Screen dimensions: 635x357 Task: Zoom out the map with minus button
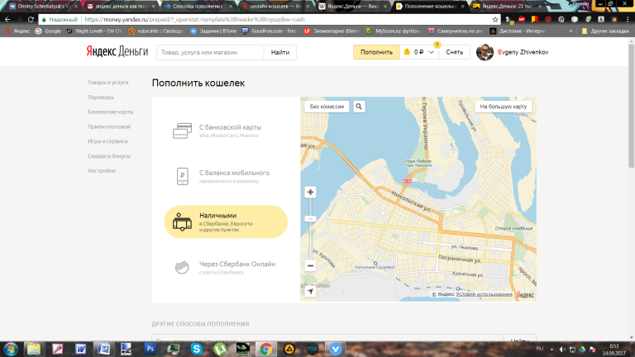(310, 266)
